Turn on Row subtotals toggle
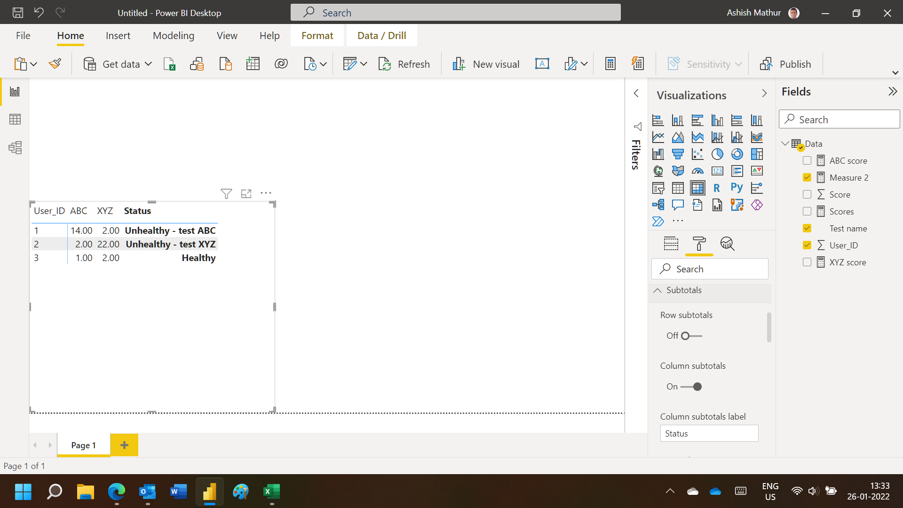 point(691,336)
